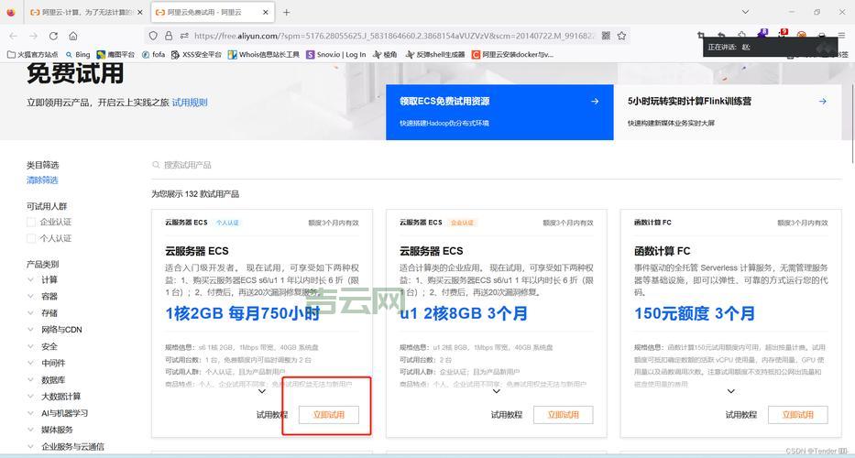Open the fofa bookmark
855x458 pixels.
tap(153, 55)
